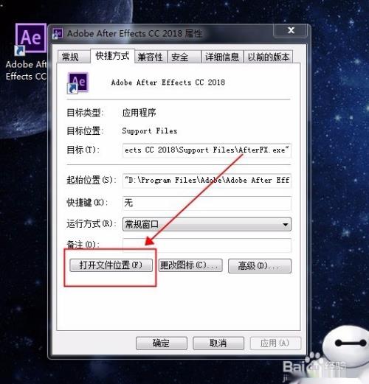
Task: Click the 打开文件位置(F) button
Action: (111, 265)
